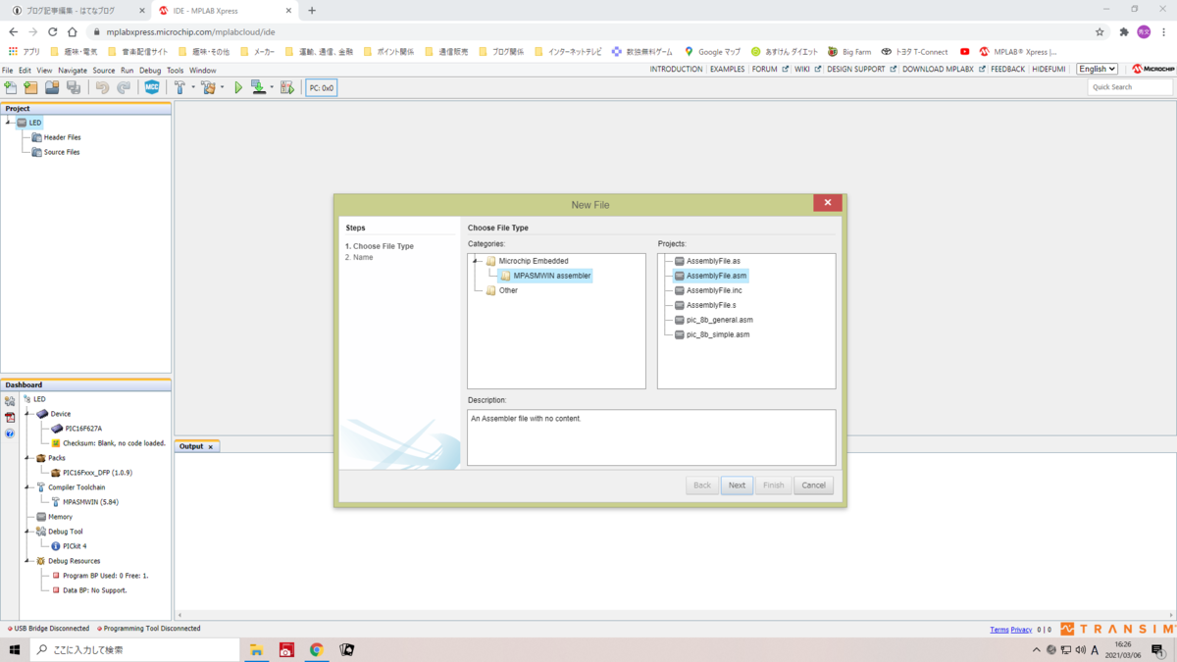Viewport: 1177px width, 662px height.
Task: Click the green Run Project arrow
Action: [x=238, y=87]
